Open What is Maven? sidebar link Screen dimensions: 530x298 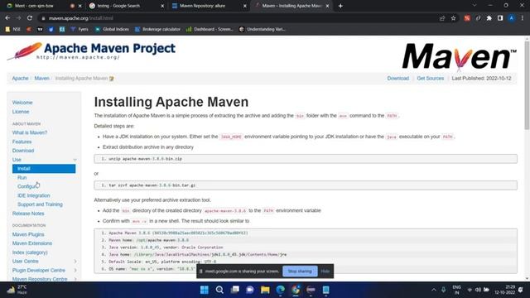point(30,132)
